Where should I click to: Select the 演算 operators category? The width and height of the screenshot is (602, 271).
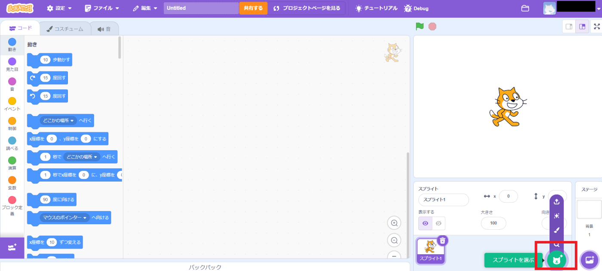click(x=12, y=163)
